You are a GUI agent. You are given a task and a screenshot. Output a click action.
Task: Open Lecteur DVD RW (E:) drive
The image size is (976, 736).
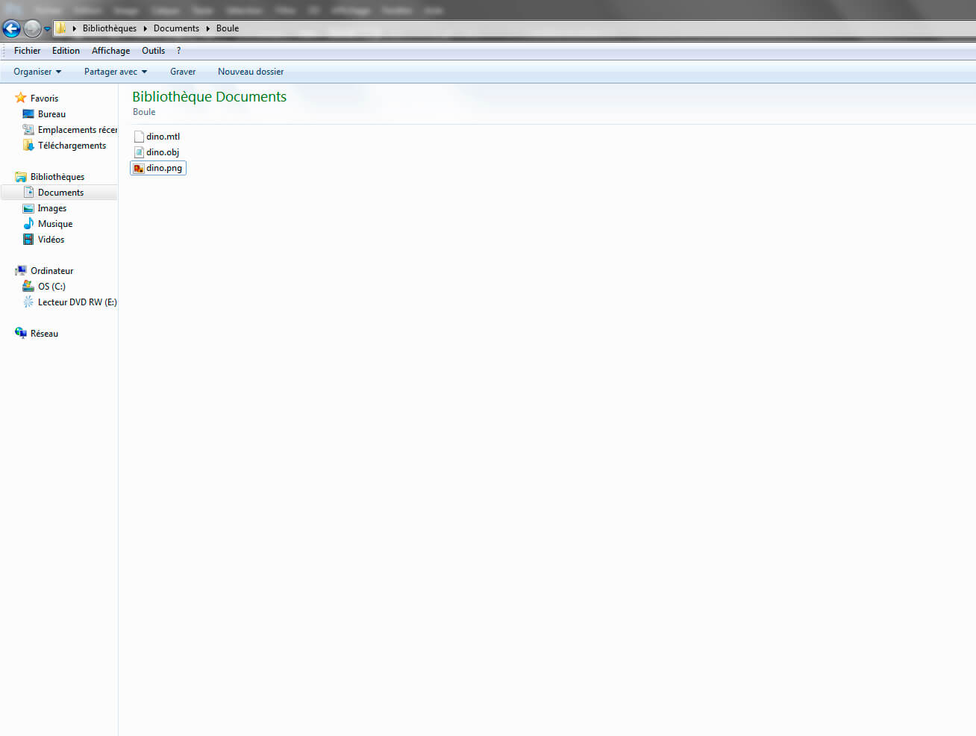click(77, 302)
